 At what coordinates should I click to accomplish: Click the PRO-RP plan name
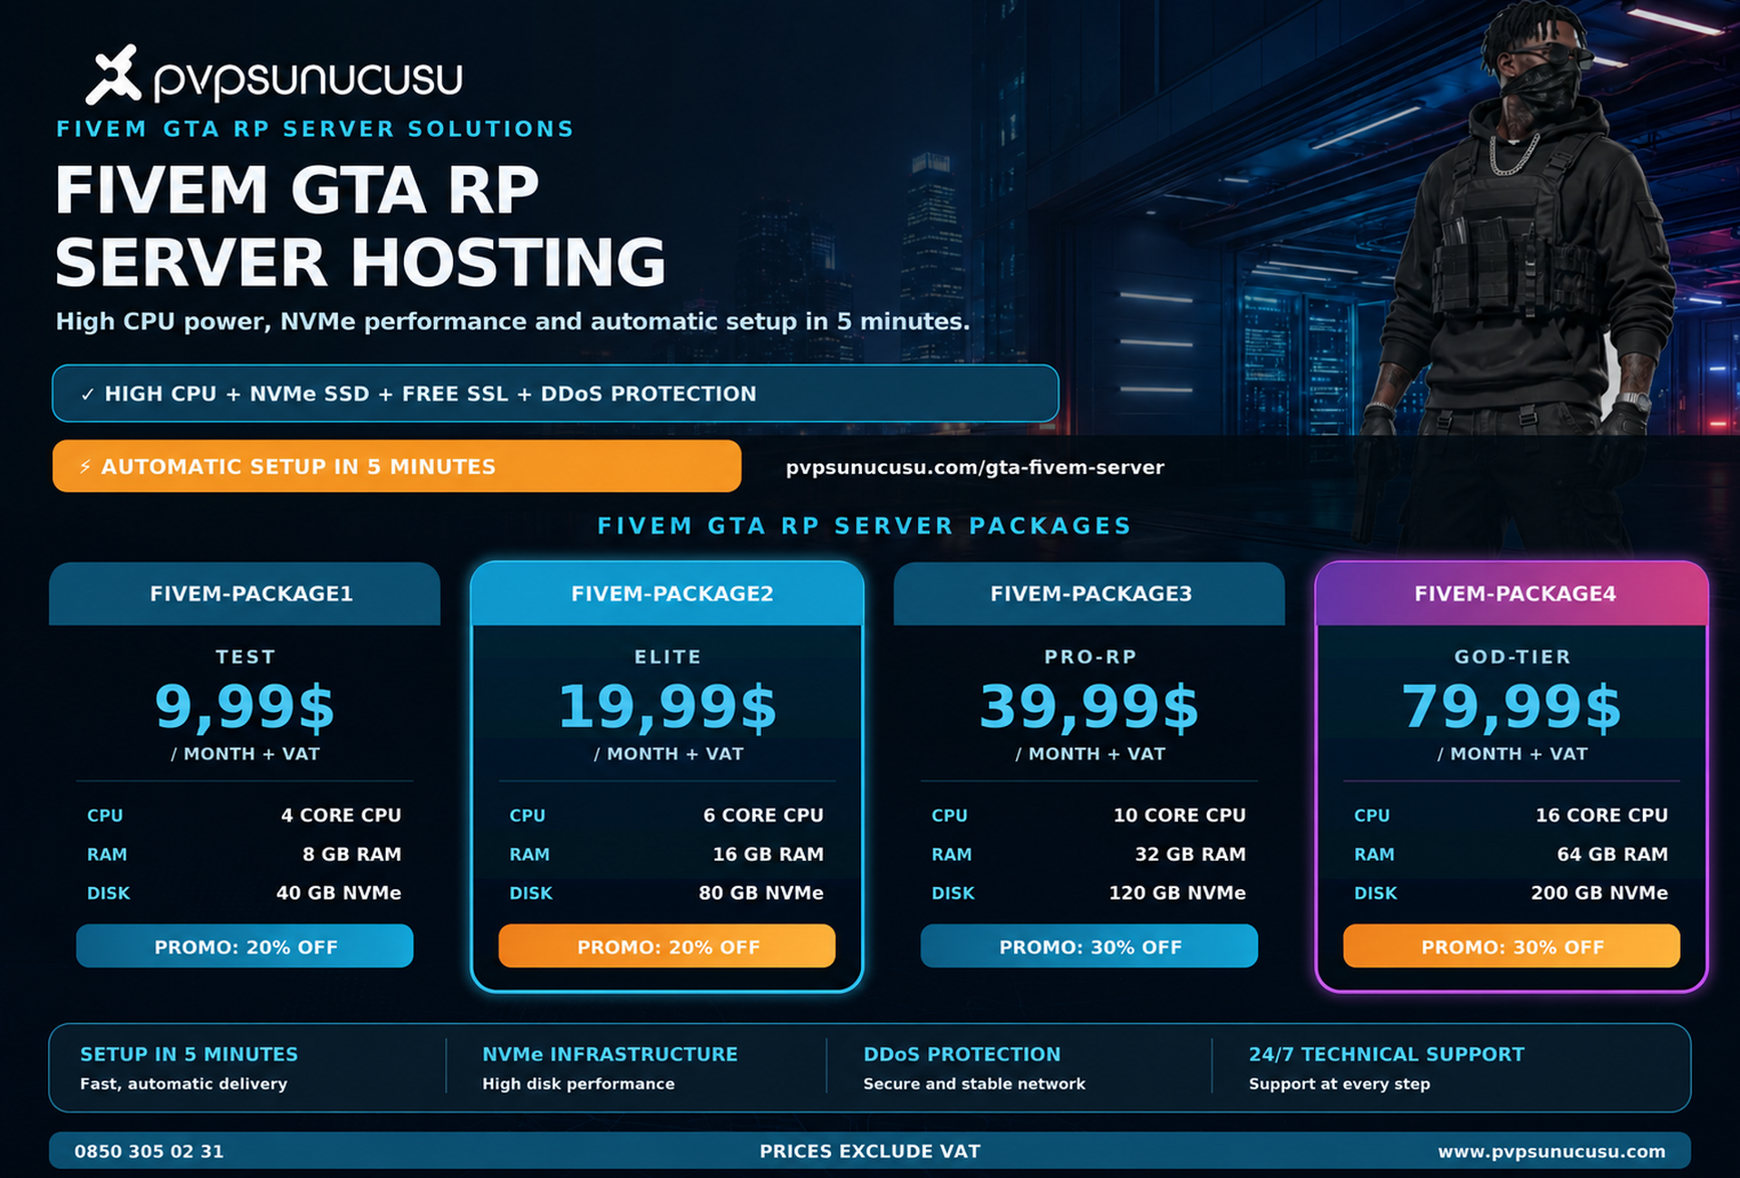pos(1090,657)
